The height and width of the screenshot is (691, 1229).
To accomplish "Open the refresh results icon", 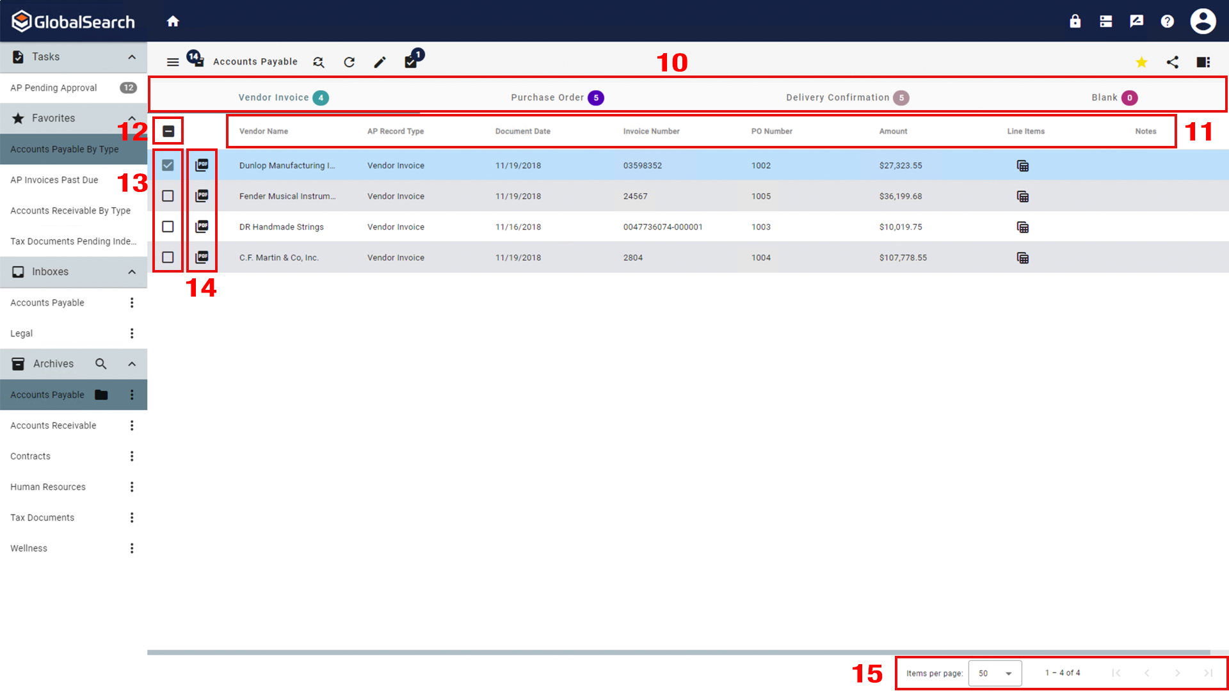I will click(349, 62).
